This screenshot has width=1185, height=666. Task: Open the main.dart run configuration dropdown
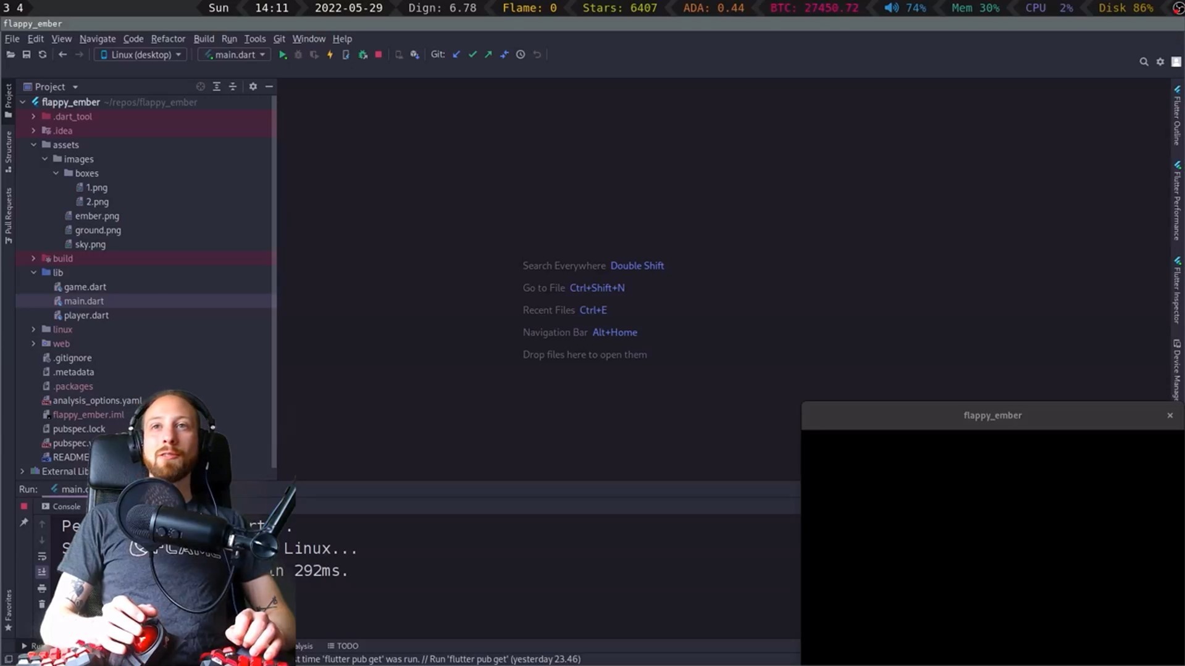(x=235, y=55)
